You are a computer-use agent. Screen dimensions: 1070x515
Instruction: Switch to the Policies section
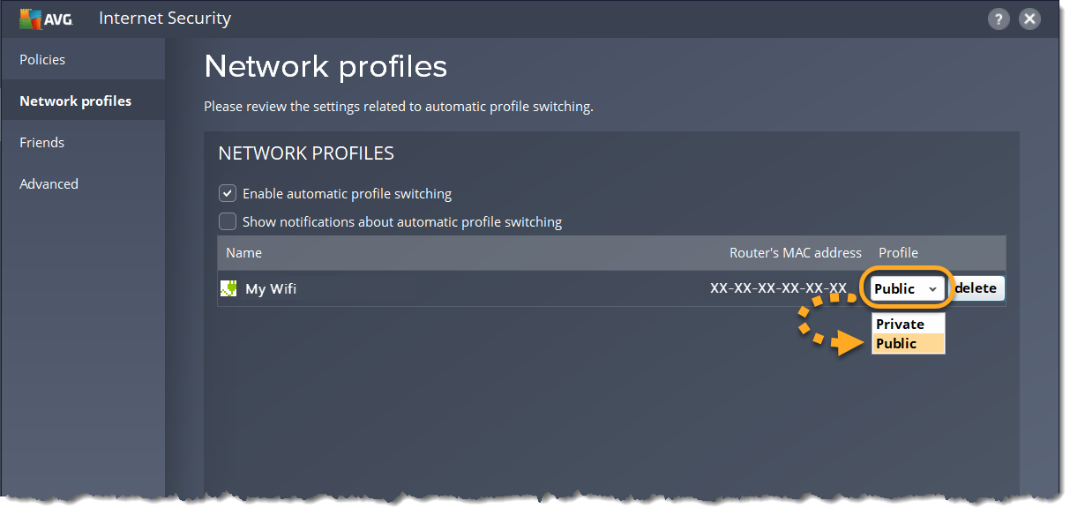click(43, 59)
